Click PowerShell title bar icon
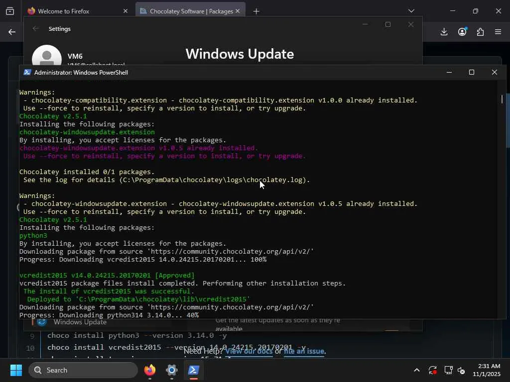Image resolution: width=510 pixels, height=382 pixels. (x=27, y=72)
